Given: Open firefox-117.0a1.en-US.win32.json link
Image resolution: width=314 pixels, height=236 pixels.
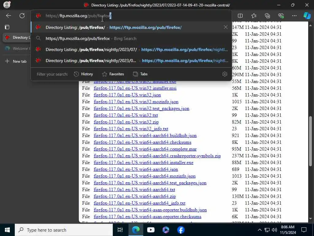Looking at the screenshot, I should pyautogui.click(x=127, y=95).
